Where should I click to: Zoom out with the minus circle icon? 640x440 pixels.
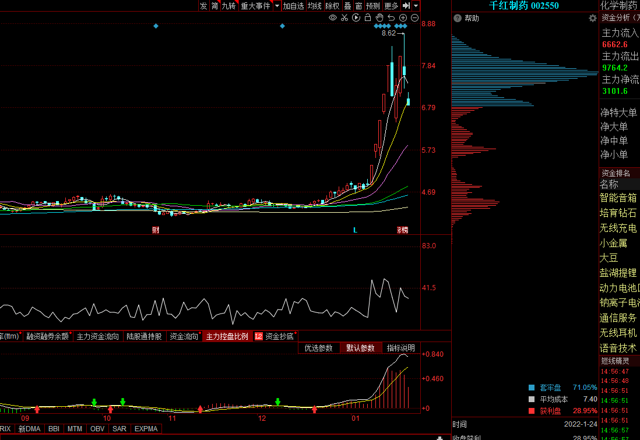[x=414, y=17]
